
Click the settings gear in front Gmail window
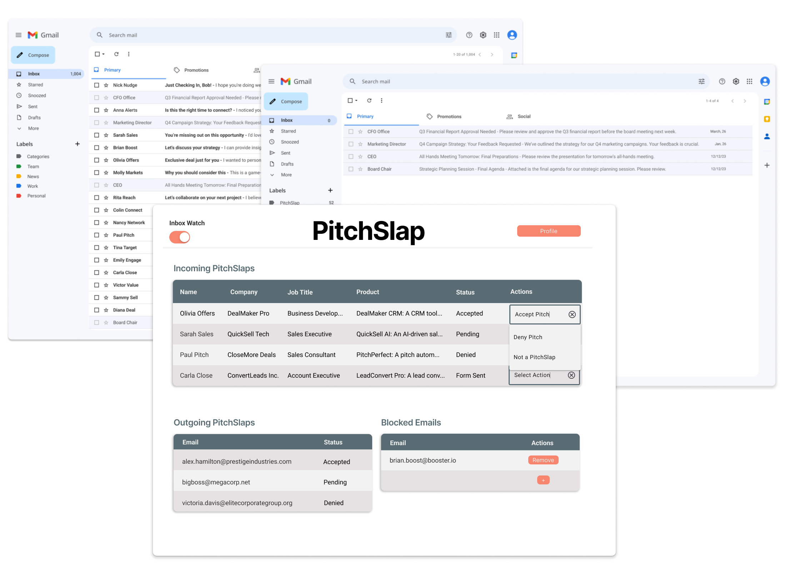(x=736, y=81)
